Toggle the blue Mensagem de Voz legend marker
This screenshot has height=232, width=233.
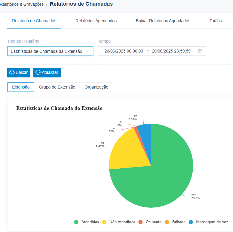click(x=191, y=222)
